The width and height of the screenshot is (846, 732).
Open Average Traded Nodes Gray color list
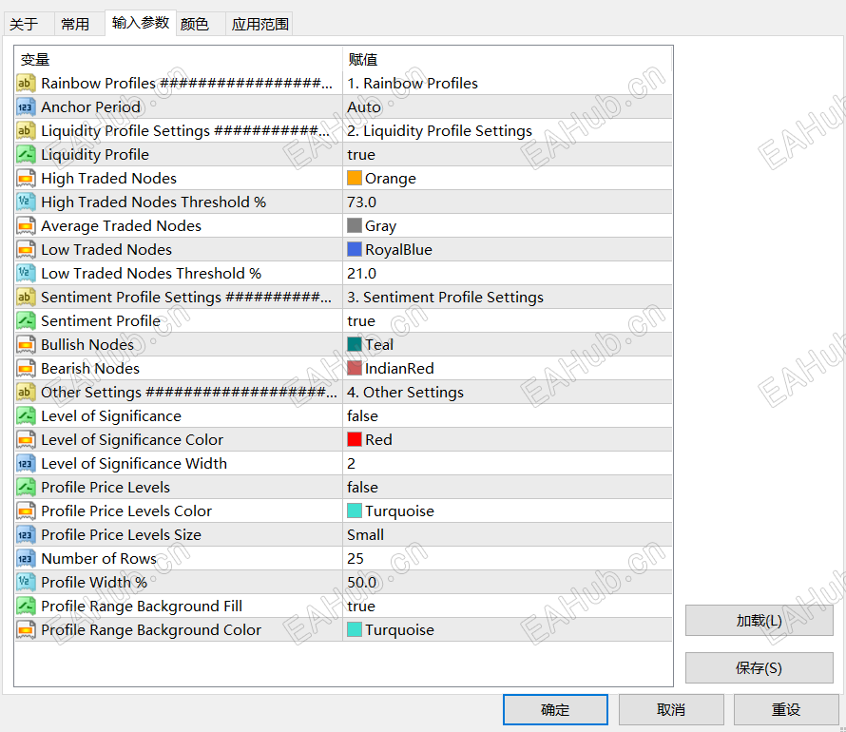508,226
